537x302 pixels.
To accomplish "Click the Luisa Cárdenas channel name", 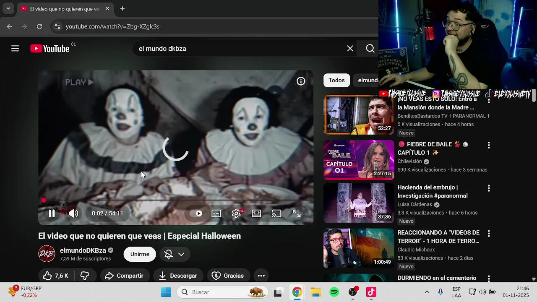I will pyautogui.click(x=414, y=205).
